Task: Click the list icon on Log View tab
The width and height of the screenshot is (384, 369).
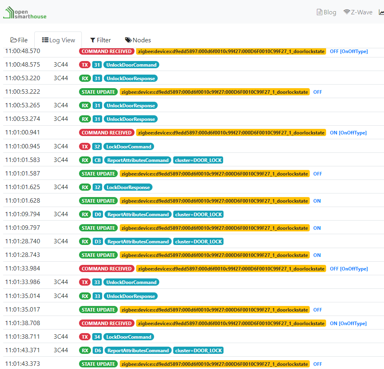Action: (45, 40)
